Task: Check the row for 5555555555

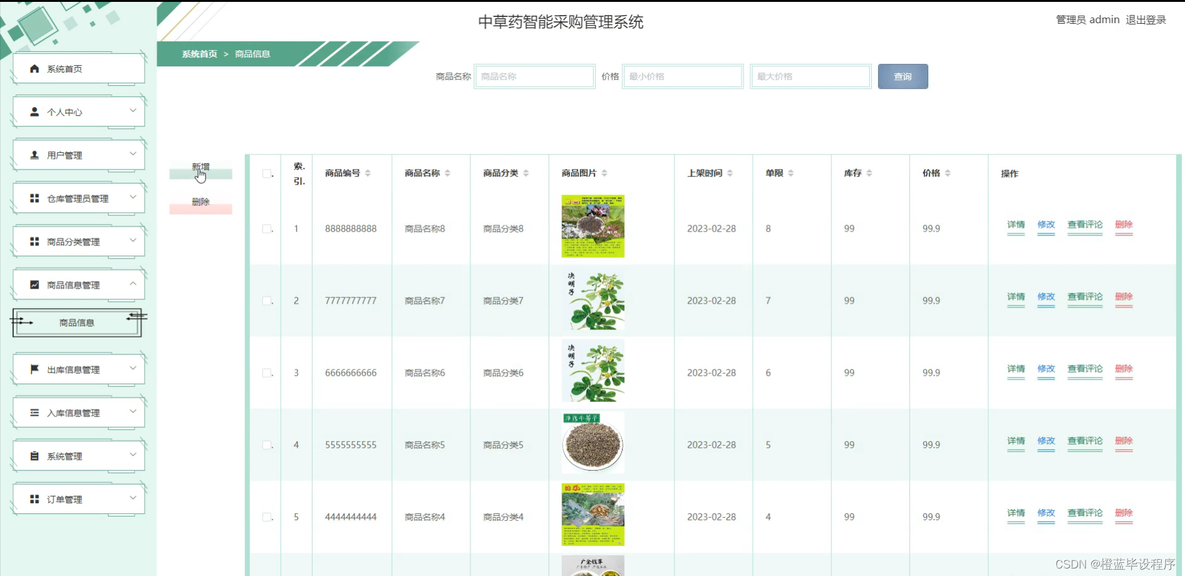Action: tap(267, 445)
